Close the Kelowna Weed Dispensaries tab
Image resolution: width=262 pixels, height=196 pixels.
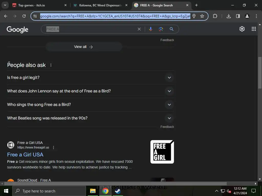pyautogui.click(x=126, y=5)
